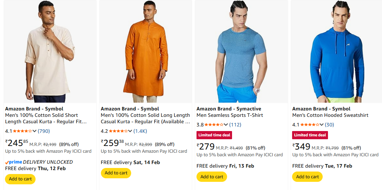Click star rating icons of Seamless Sports T-Shirt

(x=214, y=125)
